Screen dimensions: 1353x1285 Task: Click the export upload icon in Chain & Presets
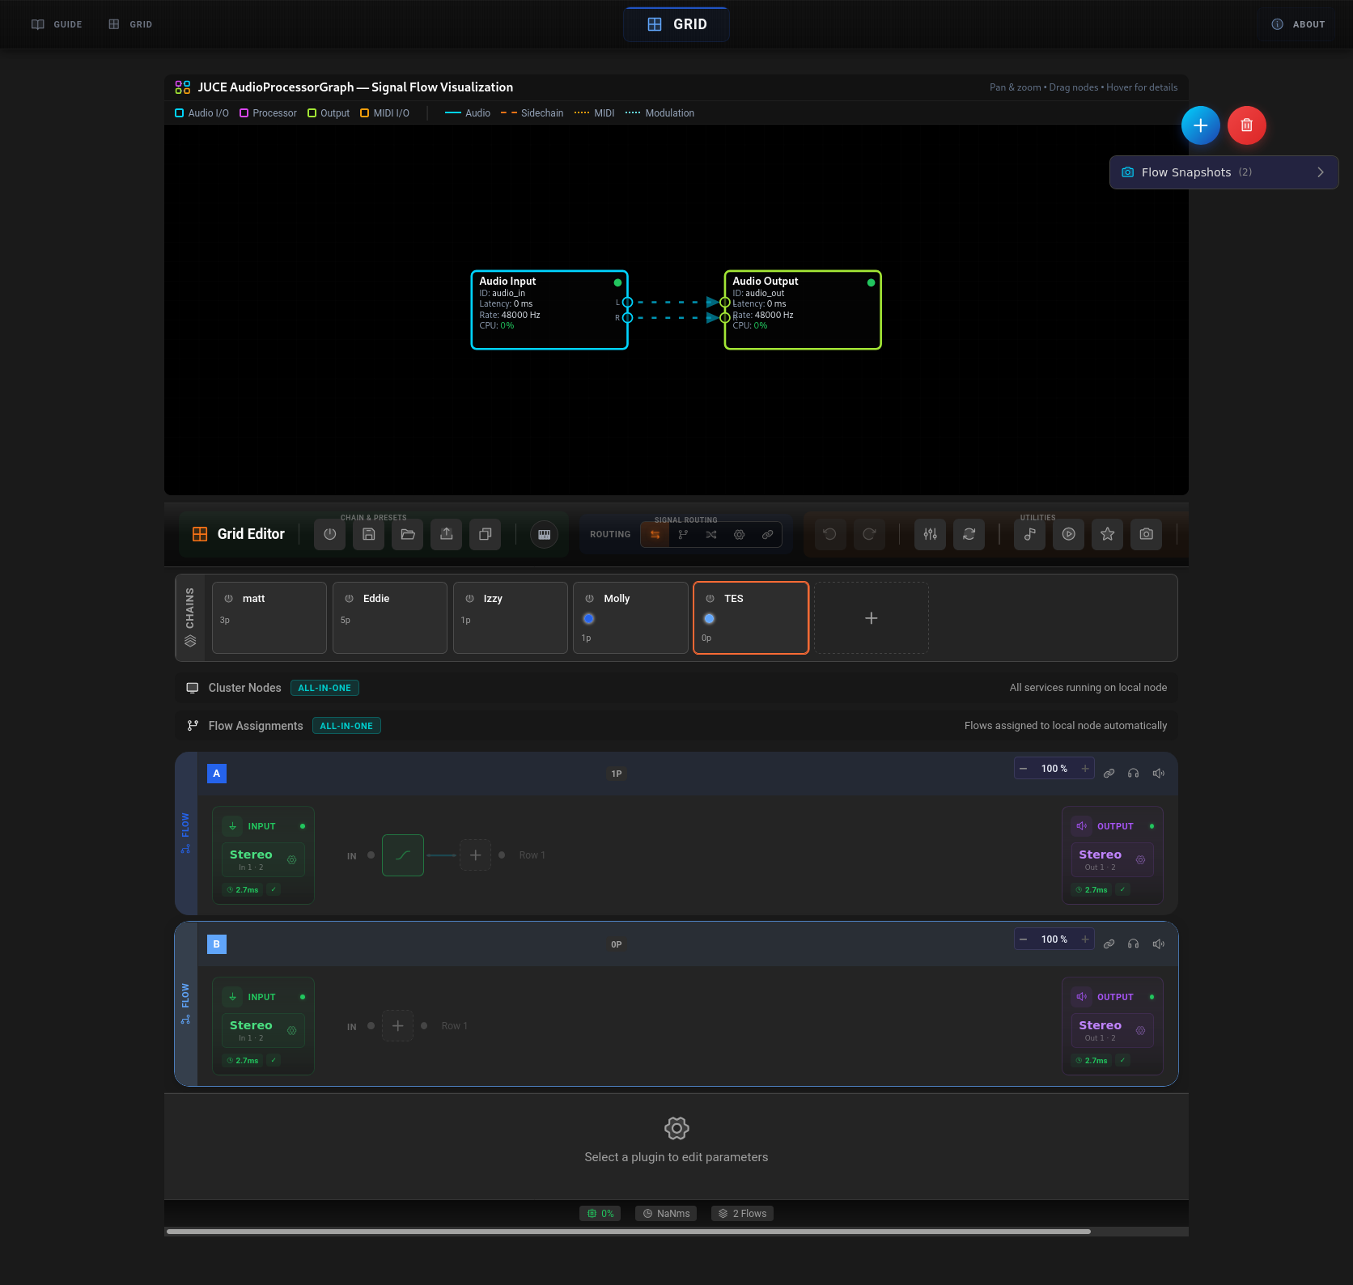point(447,534)
